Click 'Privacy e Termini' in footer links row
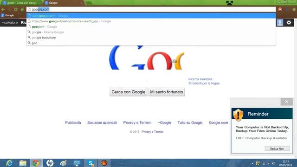This screenshot has height=167, width=297. pyautogui.click(x=137, y=122)
